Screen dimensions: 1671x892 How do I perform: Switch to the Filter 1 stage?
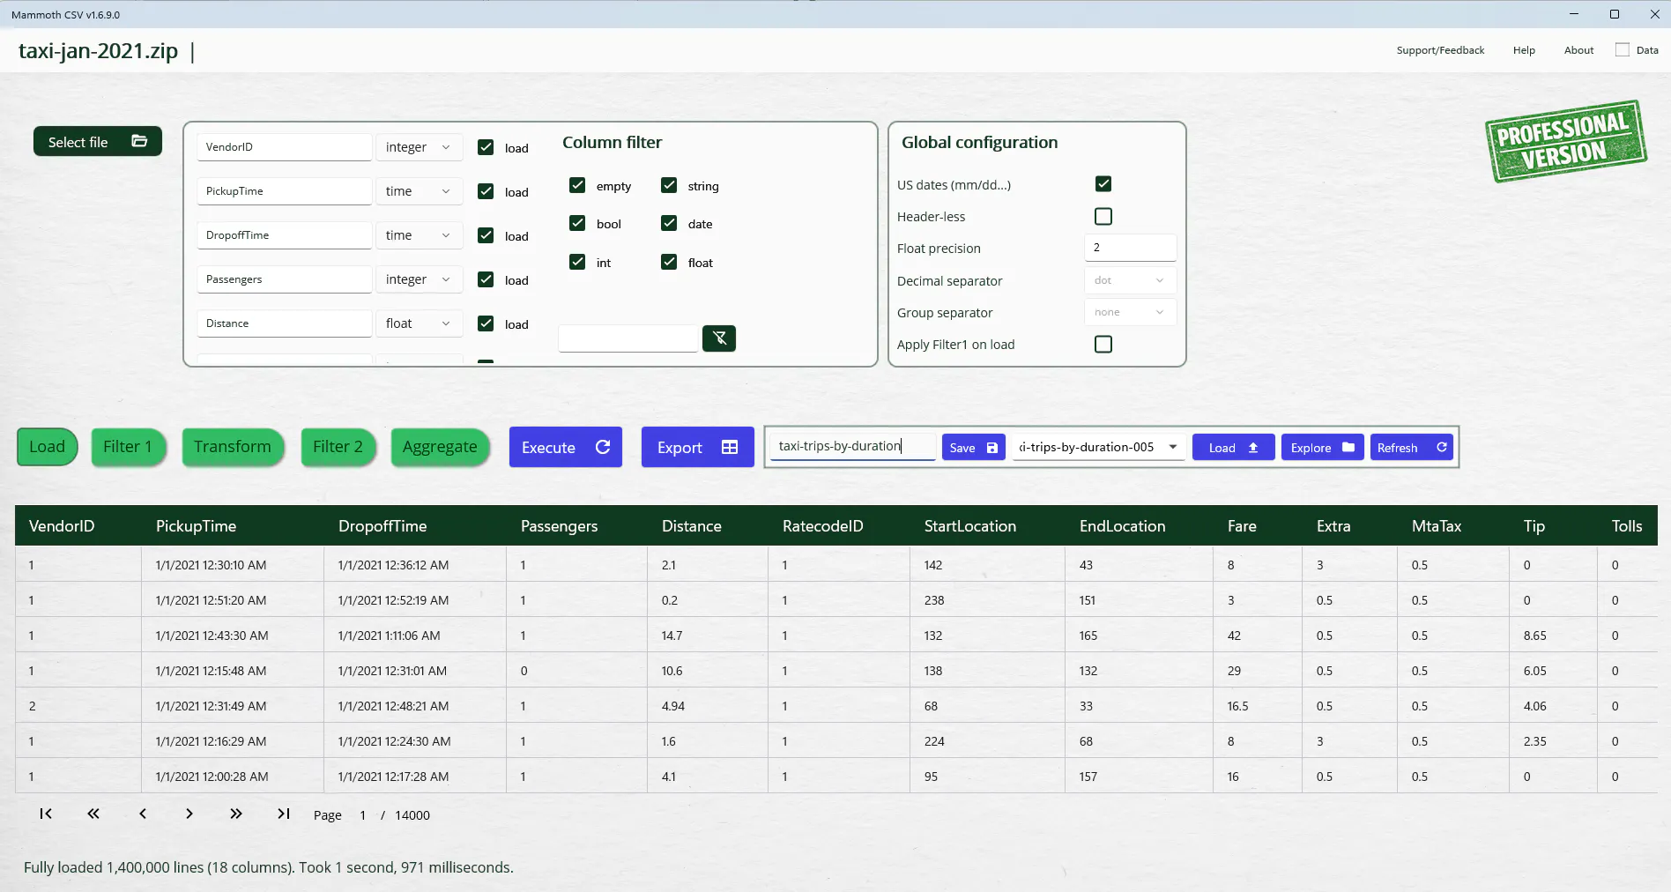[x=128, y=447]
